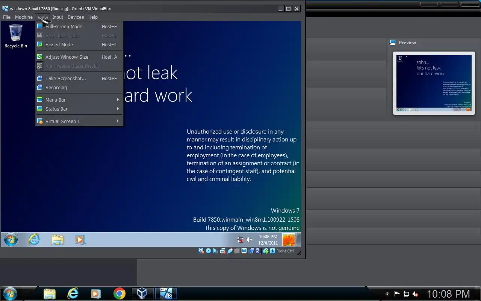Click the VM window title bar icon
Screen dimensions: 481x301
[x=5, y=8]
